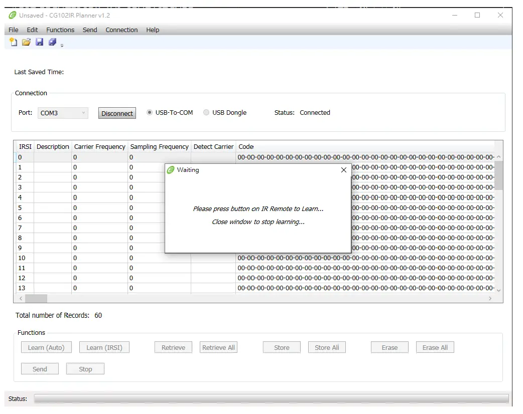
Task: Click the Sampling Frequency cell of row 11
Action: point(160,268)
